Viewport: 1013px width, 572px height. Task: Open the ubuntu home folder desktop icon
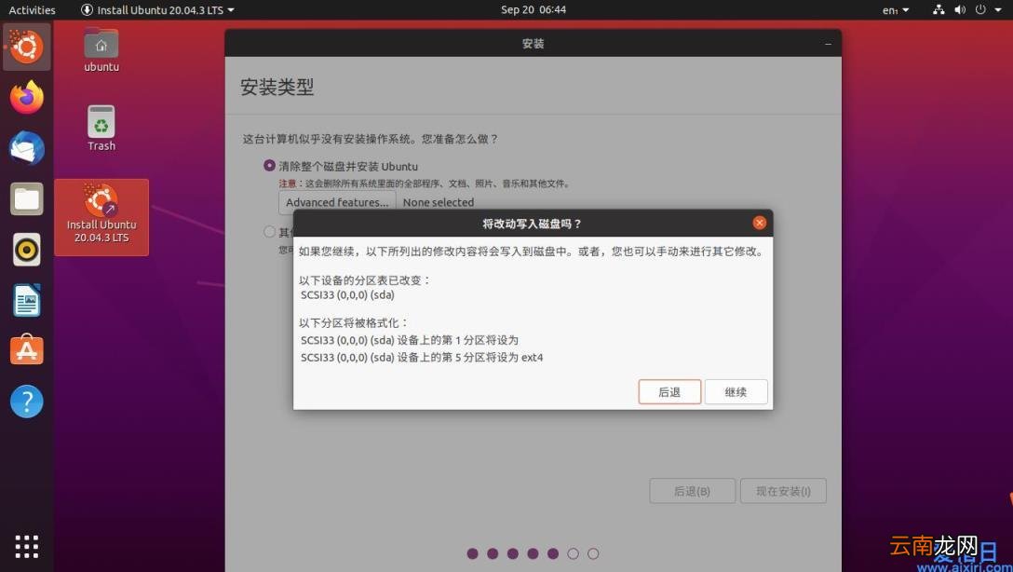pos(101,49)
